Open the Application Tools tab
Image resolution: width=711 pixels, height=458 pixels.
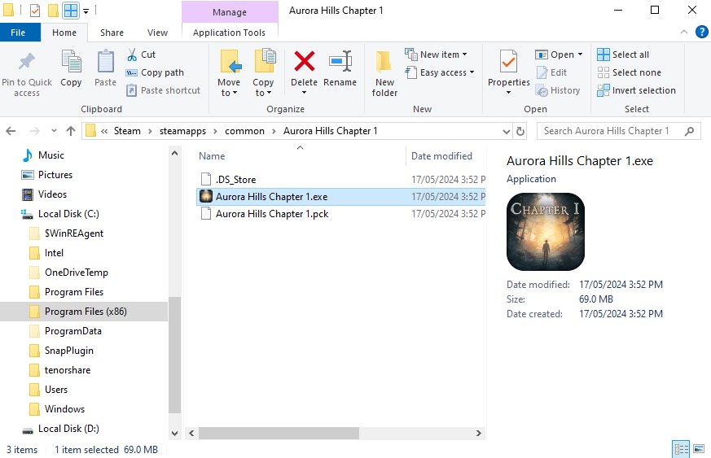click(x=229, y=33)
